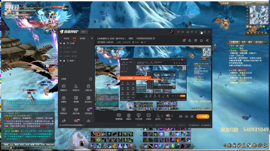Expand speaker volume dropdown arrow

tap(172, 116)
